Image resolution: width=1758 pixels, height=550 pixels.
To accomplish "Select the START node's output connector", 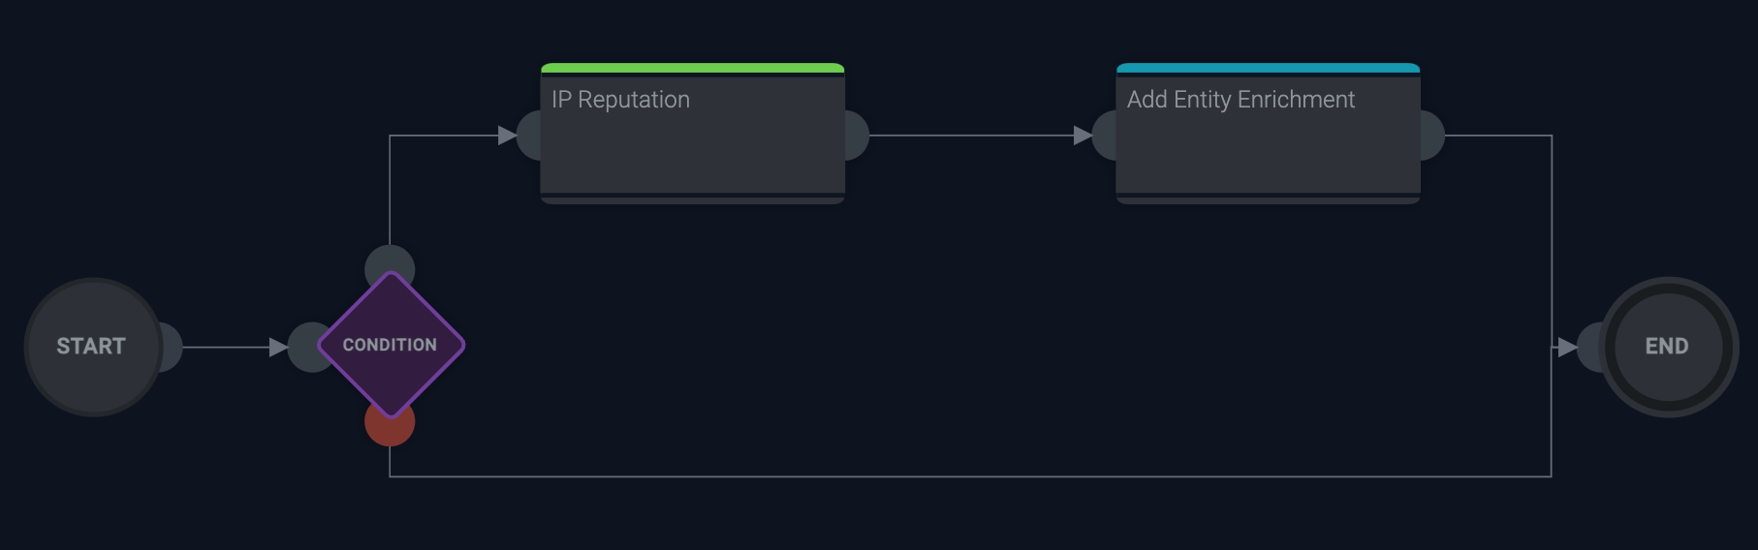I will (172, 347).
